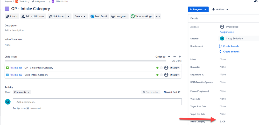Image resolution: width=259 pixels, height=125 pixels.
Task: Click HRLT/Executive Sponsor None value
Action: point(223,82)
